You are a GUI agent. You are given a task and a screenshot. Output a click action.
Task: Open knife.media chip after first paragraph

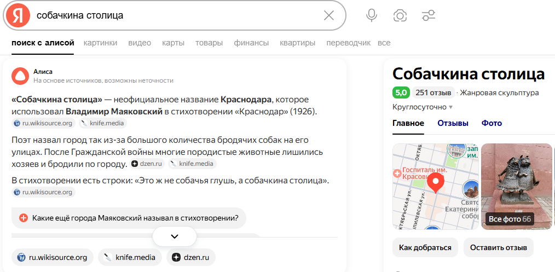pos(103,124)
